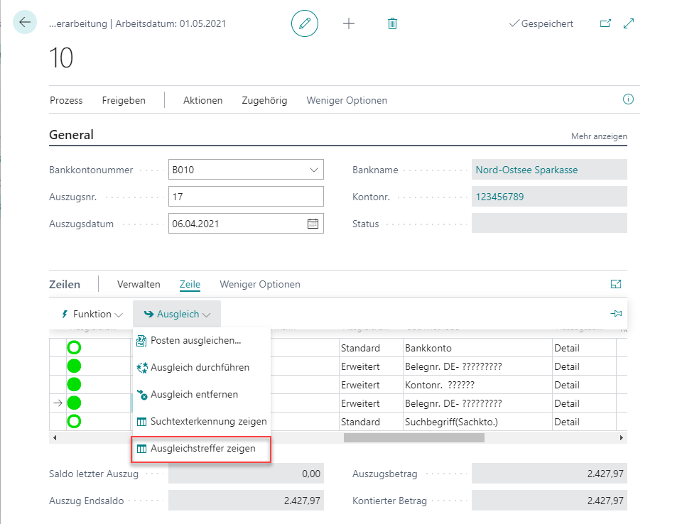
Task: Click the horizontal scrollbar in lines grid
Action: tap(413, 438)
